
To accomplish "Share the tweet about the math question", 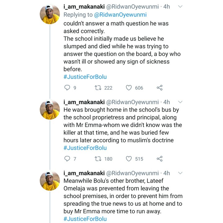I will pos(160,88).
